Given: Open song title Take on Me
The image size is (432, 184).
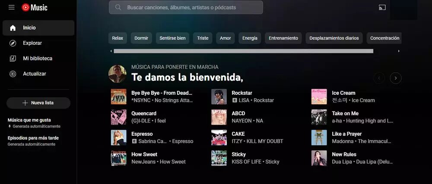Looking at the screenshot, I should point(345,113).
